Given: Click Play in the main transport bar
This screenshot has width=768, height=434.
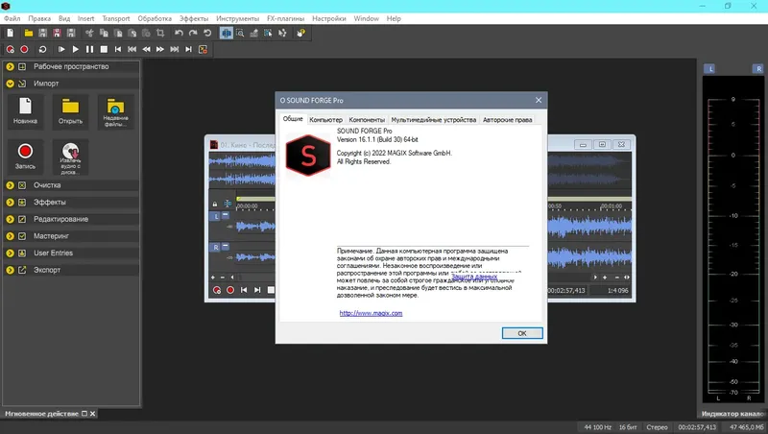Looking at the screenshot, I should click(x=76, y=49).
